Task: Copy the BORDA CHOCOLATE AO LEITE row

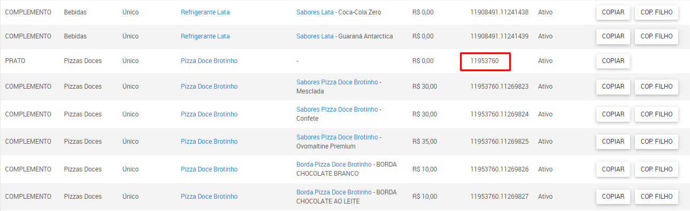Action: tap(613, 197)
